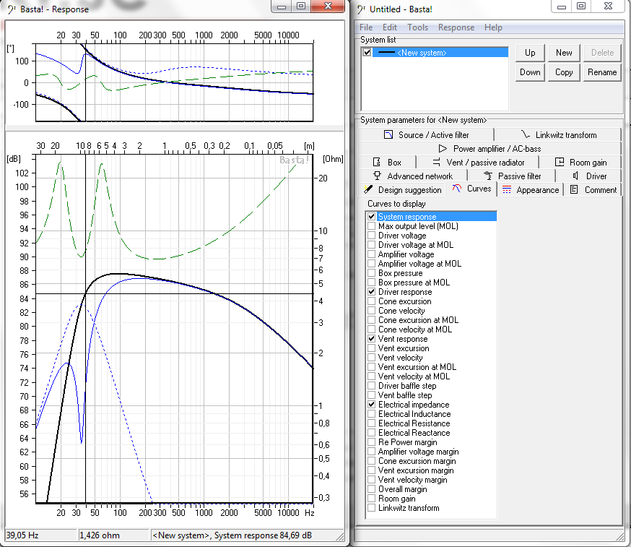Toggle the Max output level (MOL) checkbox
Viewport: 631px width, 547px height.
click(372, 226)
